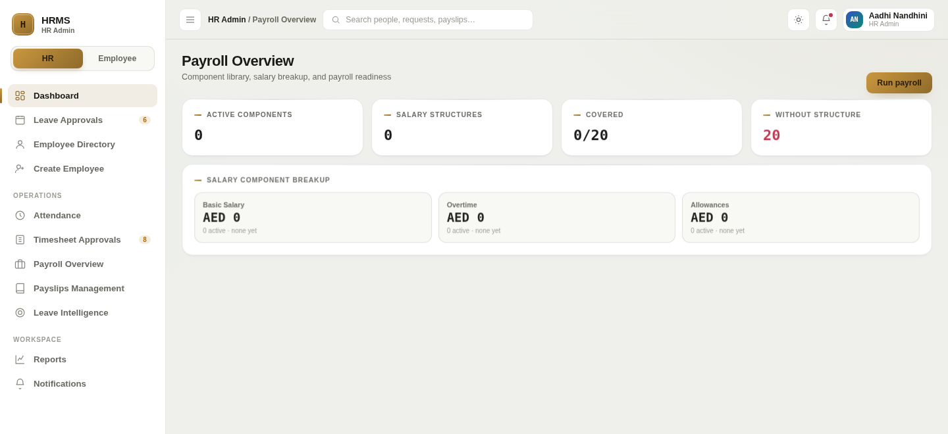Open Notifications menu item
Screen dimensions: 948x434
tap(82, 384)
